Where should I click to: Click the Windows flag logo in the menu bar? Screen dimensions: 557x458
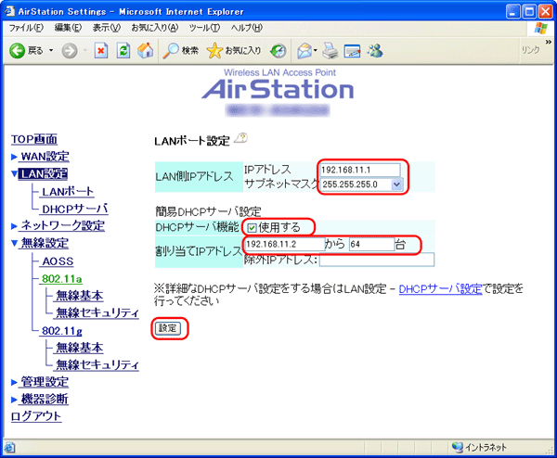(540, 28)
